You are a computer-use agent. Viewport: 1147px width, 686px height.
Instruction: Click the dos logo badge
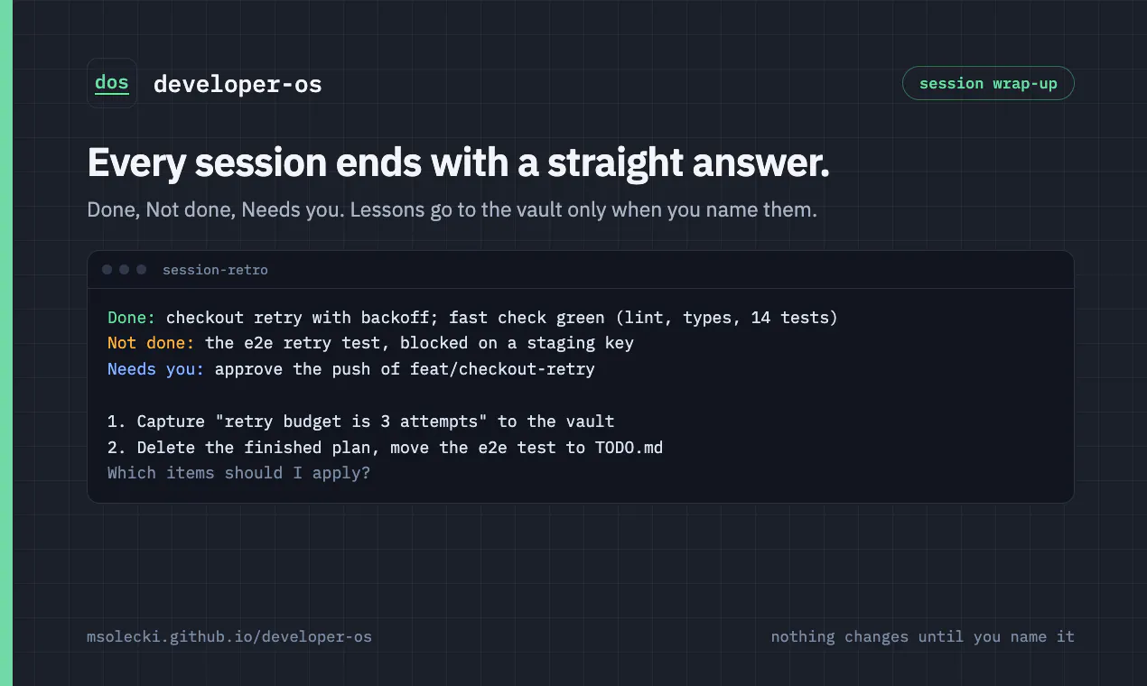(112, 83)
